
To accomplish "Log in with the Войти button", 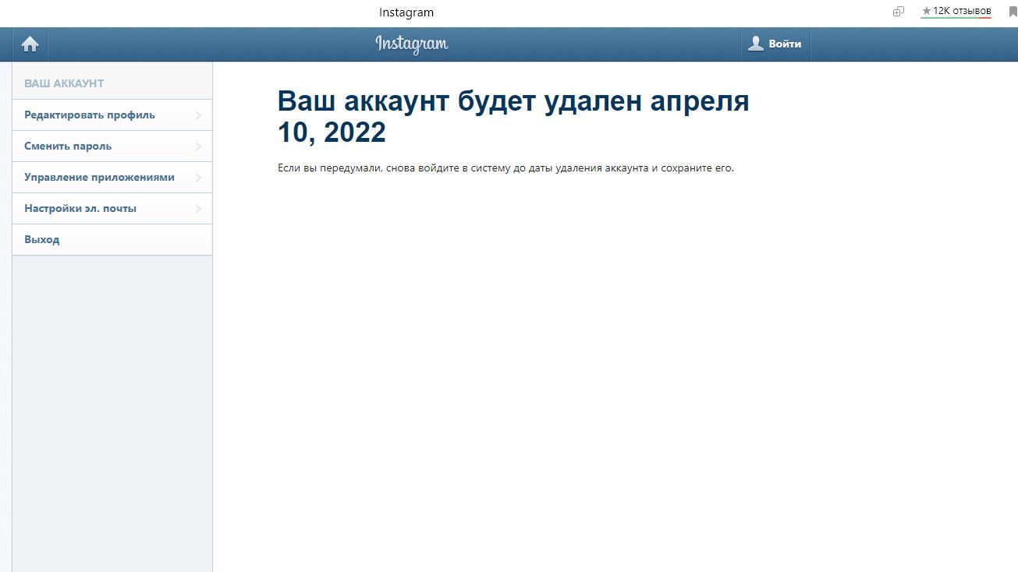I will pyautogui.click(x=775, y=44).
